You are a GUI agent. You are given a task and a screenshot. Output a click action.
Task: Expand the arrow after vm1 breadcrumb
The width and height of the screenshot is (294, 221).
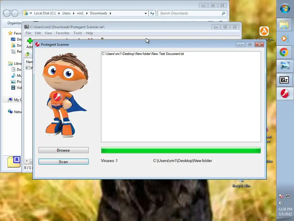coord(87,13)
